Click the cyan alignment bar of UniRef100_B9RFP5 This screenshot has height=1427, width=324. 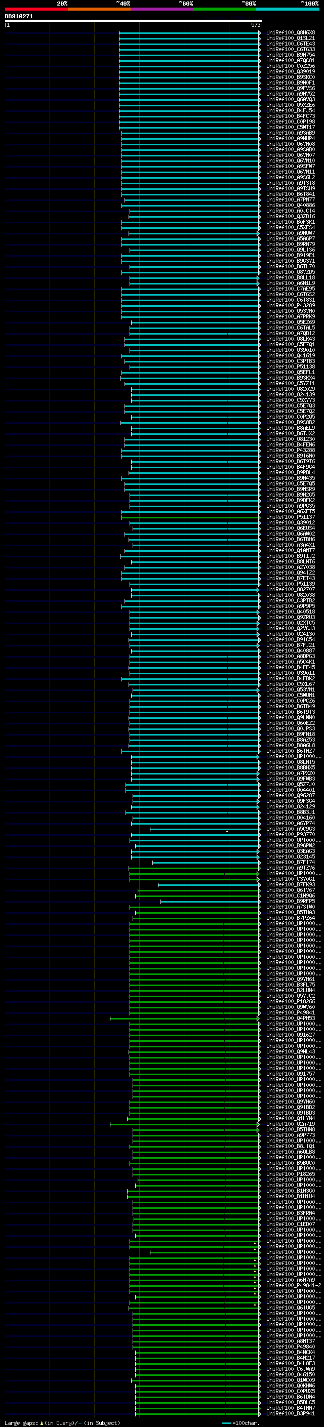point(211,901)
